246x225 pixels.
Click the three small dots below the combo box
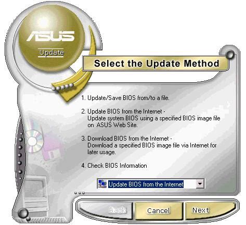click(x=80, y=193)
